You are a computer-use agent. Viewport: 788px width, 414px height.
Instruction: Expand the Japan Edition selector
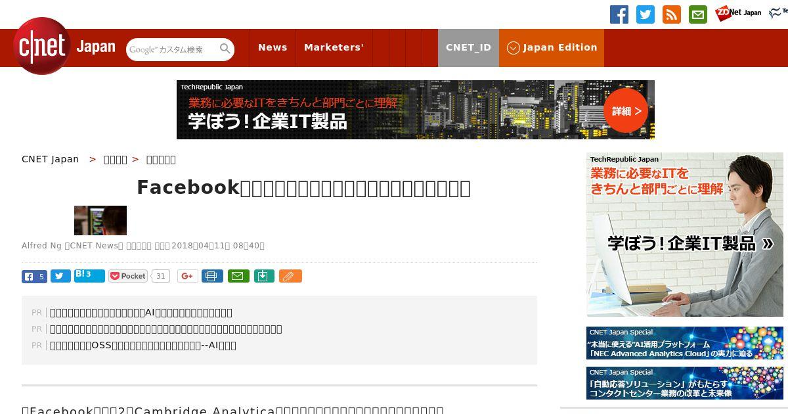click(x=552, y=47)
